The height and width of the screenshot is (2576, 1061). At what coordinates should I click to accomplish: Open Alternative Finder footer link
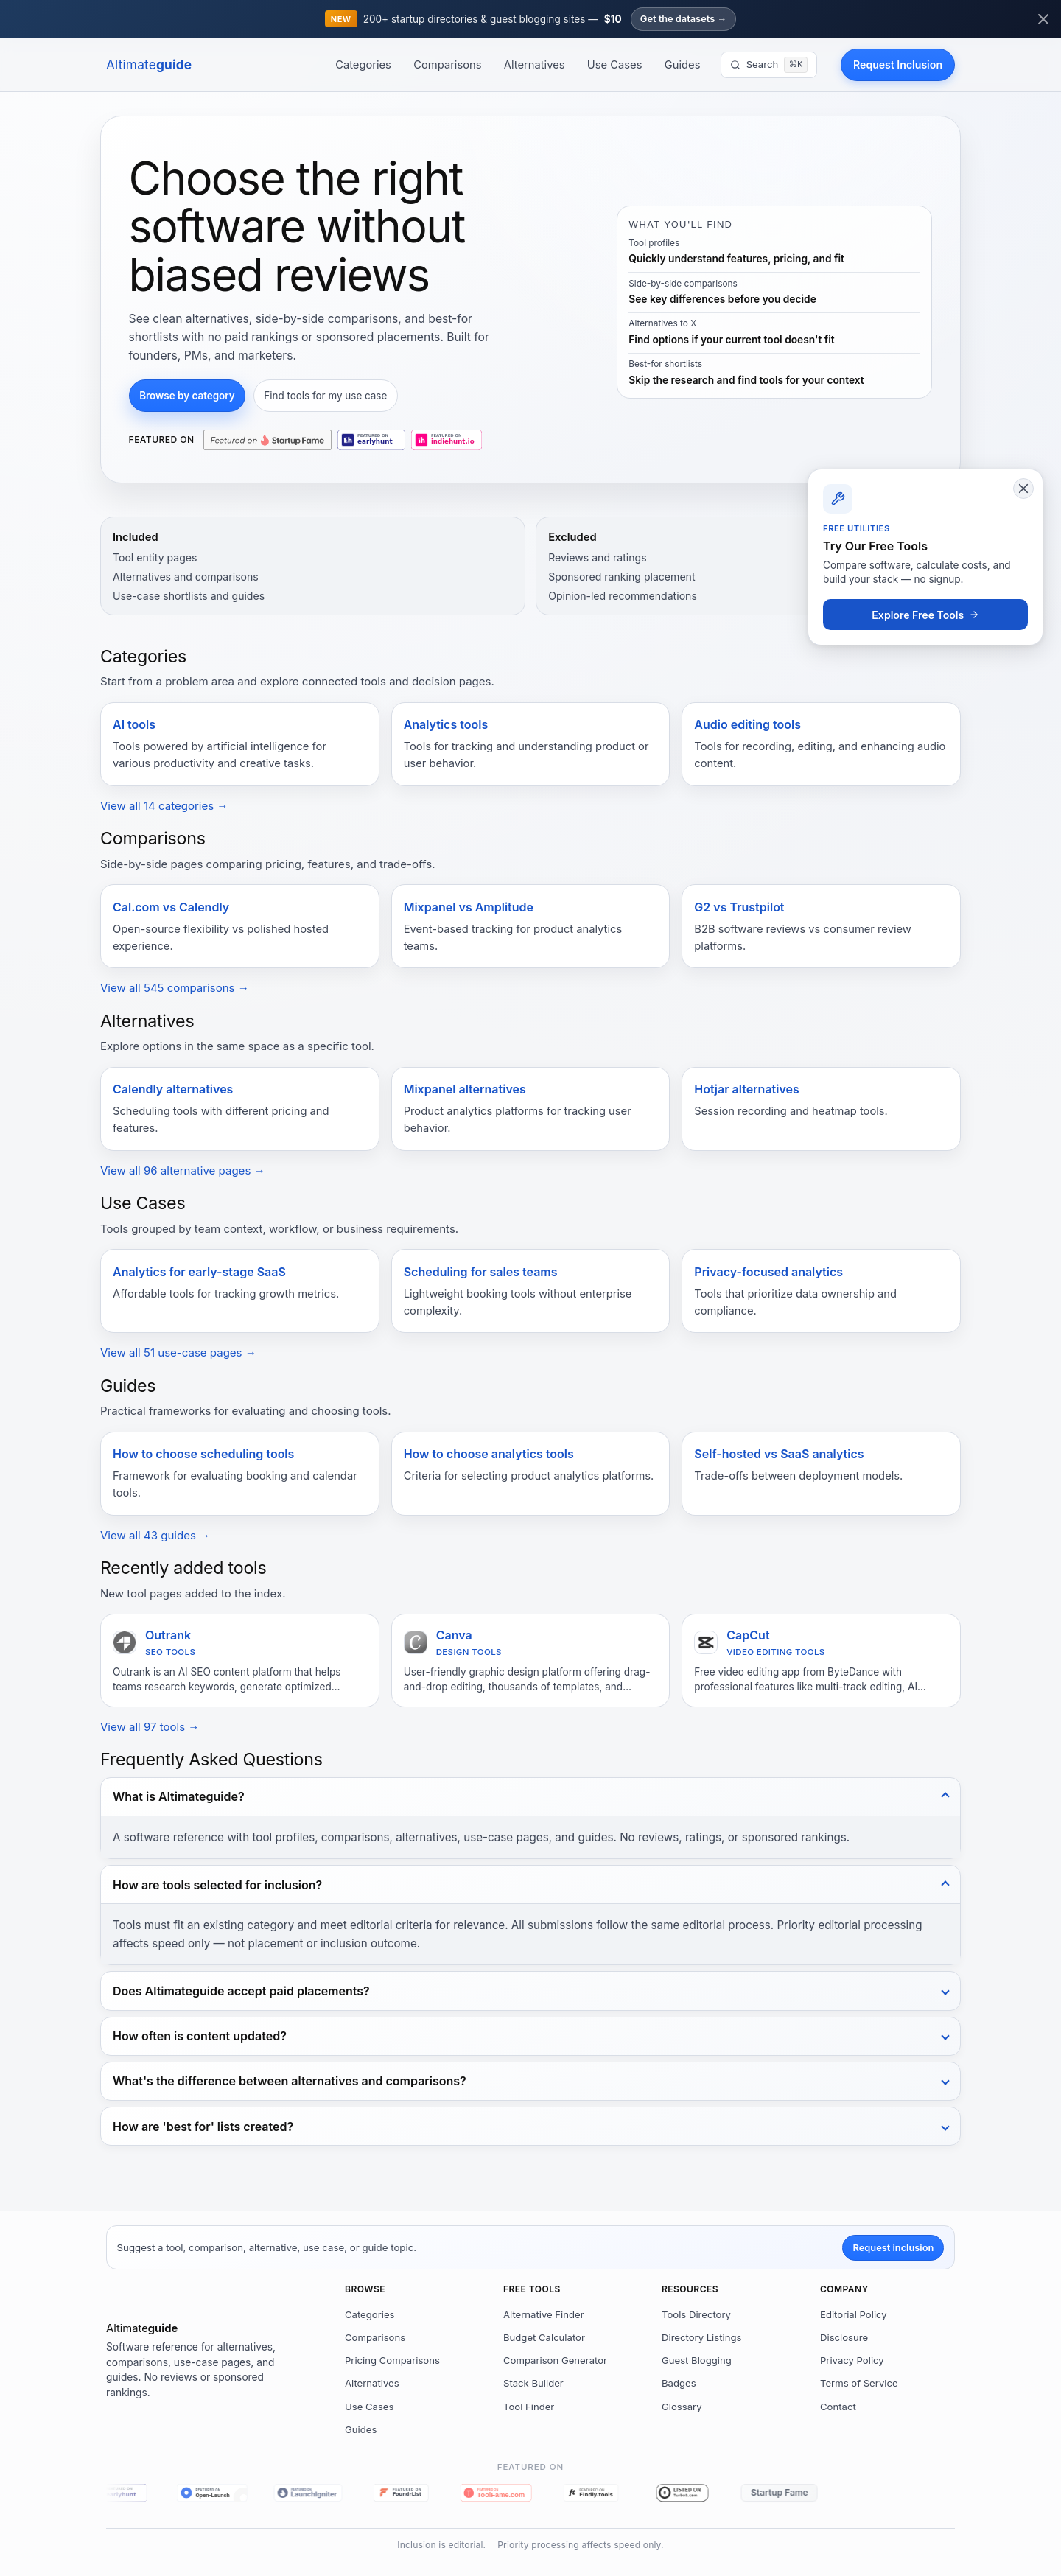[x=543, y=2315]
